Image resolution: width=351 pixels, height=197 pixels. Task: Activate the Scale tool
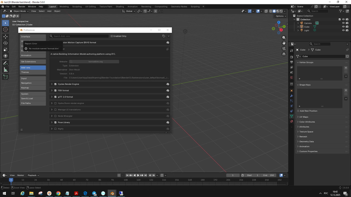tap(6, 49)
